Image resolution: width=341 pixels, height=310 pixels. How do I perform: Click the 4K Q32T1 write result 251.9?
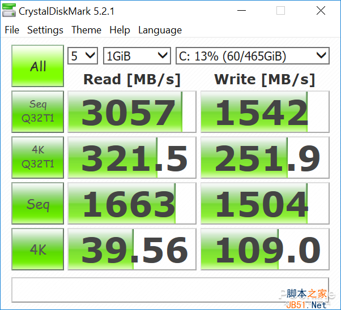(265, 157)
